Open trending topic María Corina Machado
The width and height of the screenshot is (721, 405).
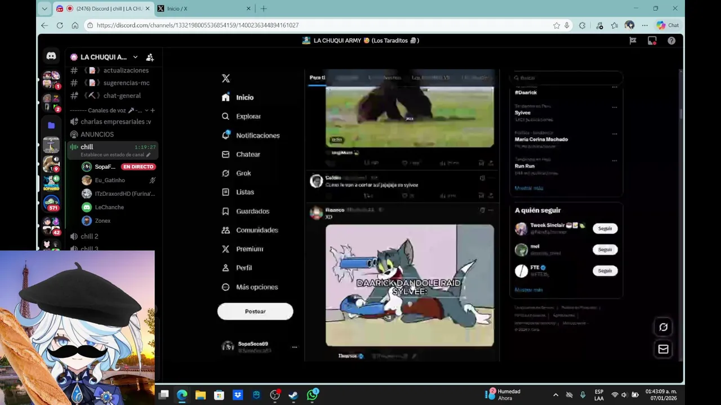(x=541, y=139)
